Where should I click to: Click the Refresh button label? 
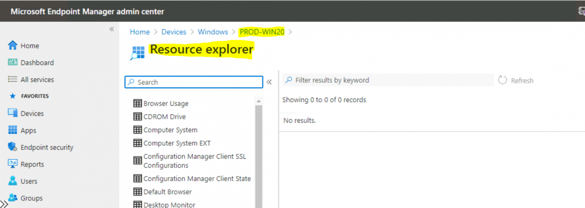coord(522,81)
